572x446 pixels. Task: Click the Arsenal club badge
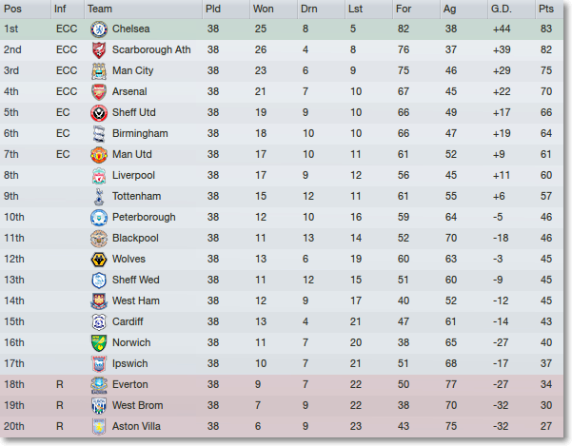coord(99,92)
